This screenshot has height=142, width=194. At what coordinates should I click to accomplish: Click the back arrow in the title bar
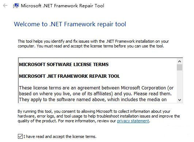(x=5, y=5)
